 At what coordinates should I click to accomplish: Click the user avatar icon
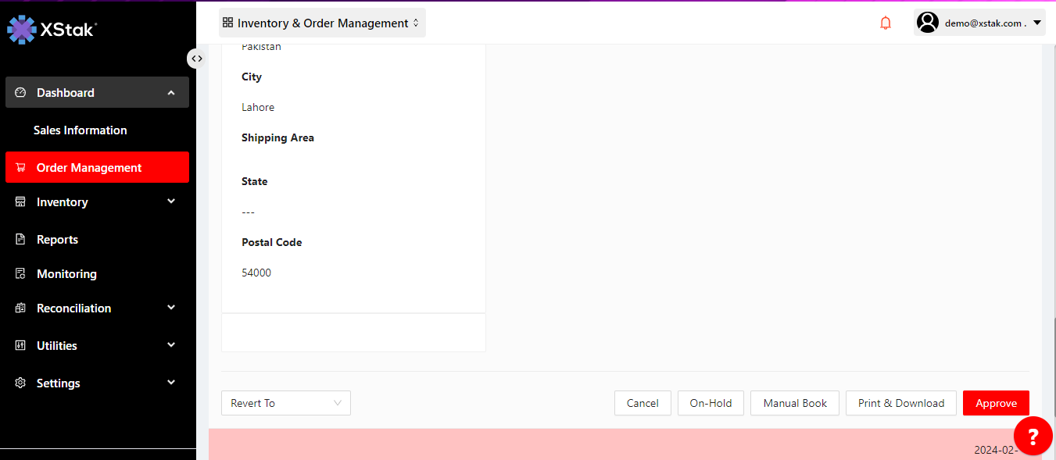tap(928, 23)
